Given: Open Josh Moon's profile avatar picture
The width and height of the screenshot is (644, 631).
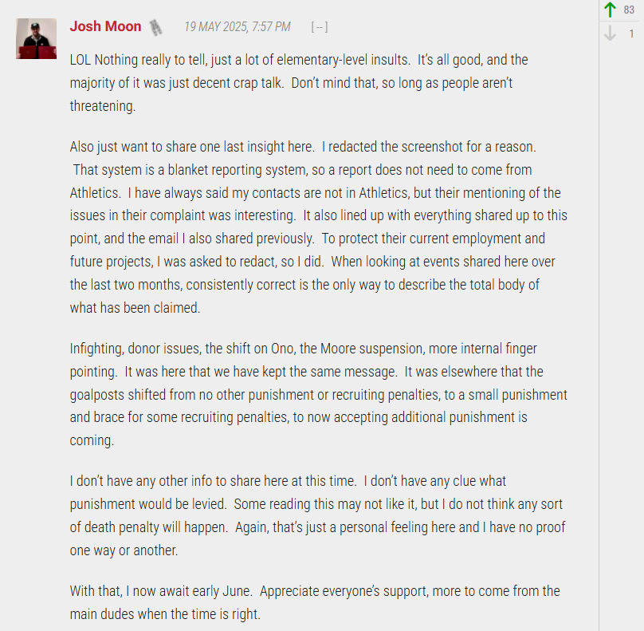Looking at the screenshot, I should pos(36,38).
